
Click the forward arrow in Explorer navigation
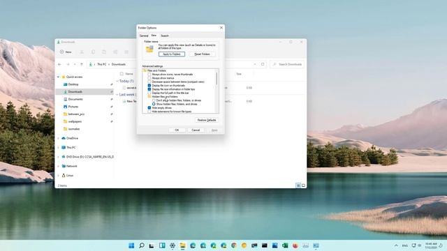click(x=68, y=64)
